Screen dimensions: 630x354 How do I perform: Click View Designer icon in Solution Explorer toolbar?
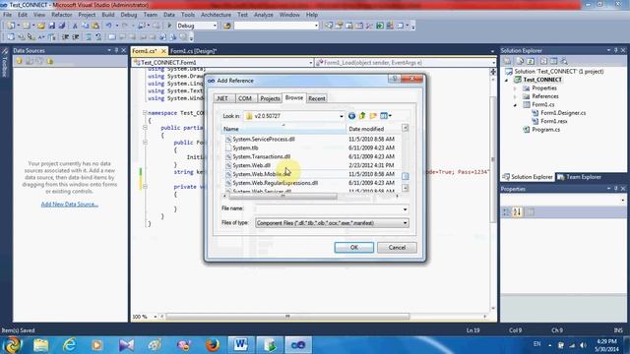pos(553,61)
